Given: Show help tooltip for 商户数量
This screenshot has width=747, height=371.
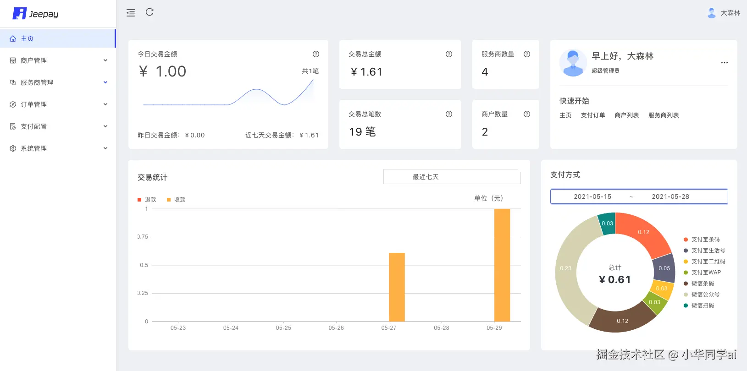Looking at the screenshot, I should click(527, 114).
